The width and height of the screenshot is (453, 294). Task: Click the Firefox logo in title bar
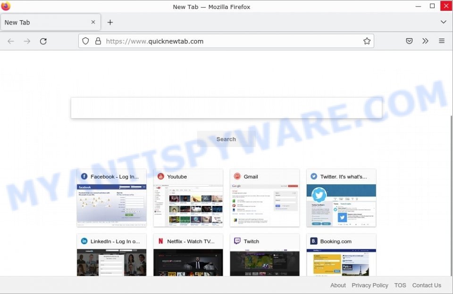click(x=6, y=6)
